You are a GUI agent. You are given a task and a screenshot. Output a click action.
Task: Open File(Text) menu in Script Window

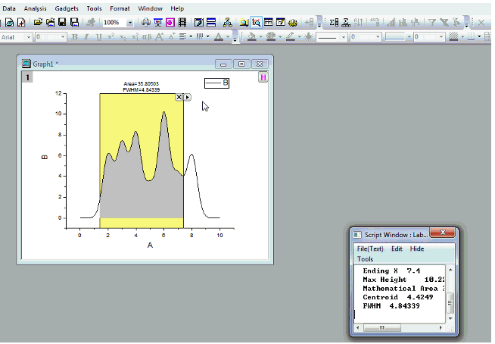[x=370, y=249]
